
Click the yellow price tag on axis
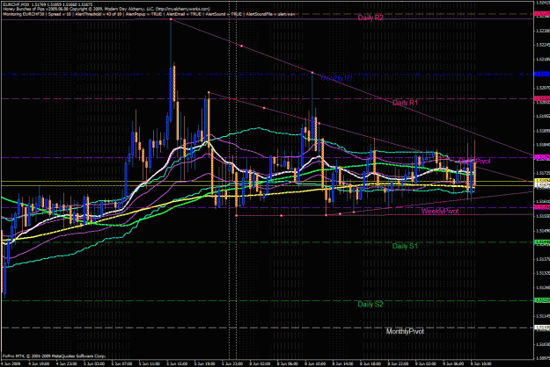[541, 181]
